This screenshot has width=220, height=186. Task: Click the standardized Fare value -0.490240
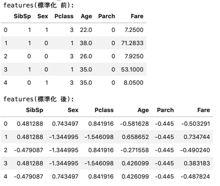point(195,150)
